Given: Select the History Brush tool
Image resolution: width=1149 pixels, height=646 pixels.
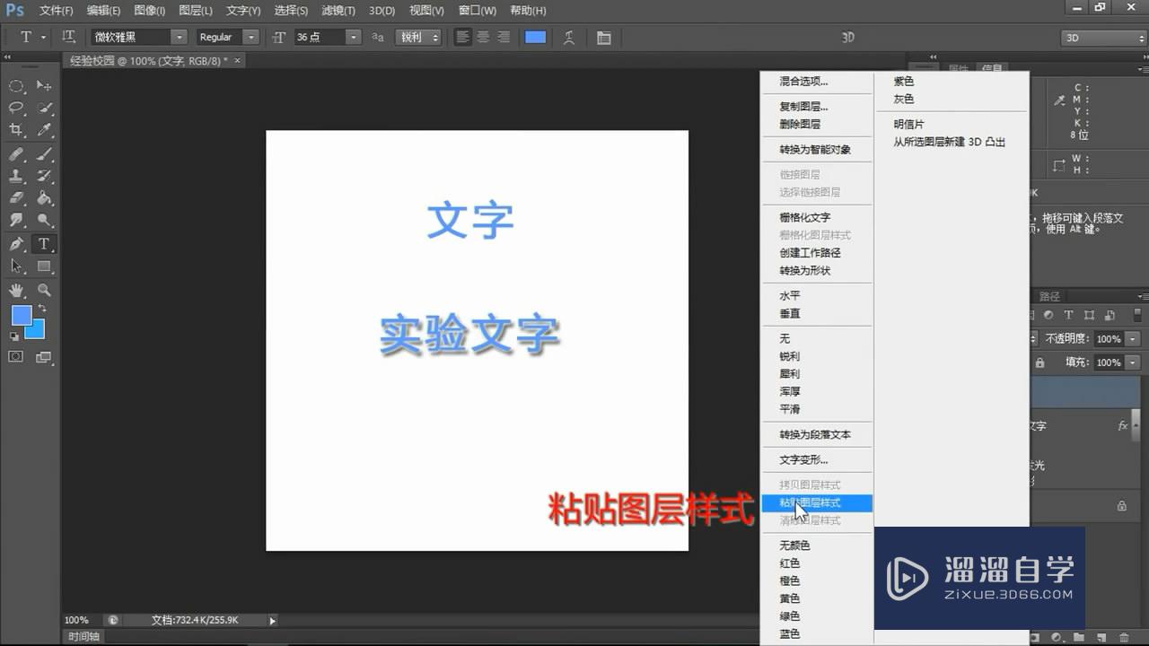Looking at the screenshot, I should tap(44, 176).
